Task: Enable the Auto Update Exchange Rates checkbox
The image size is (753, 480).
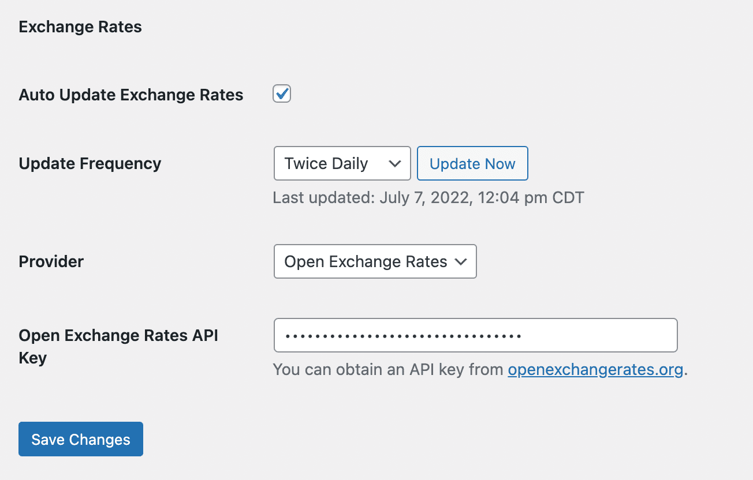Action: tap(281, 93)
